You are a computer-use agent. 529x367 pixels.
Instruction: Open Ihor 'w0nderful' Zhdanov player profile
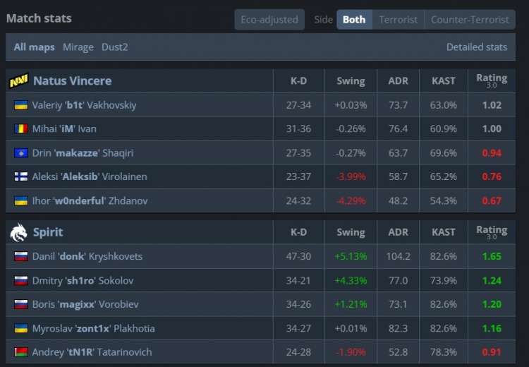pos(89,201)
